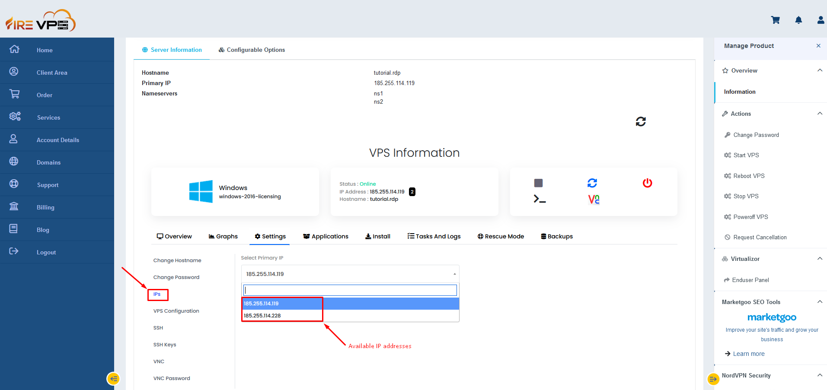Click the Domains globe icon
The width and height of the screenshot is (827, 390).
coord(14,162)
